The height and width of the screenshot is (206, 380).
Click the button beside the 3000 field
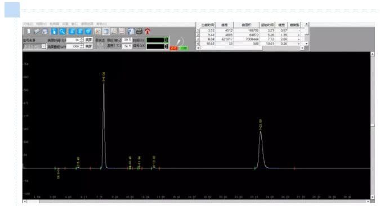coord(89,46)
